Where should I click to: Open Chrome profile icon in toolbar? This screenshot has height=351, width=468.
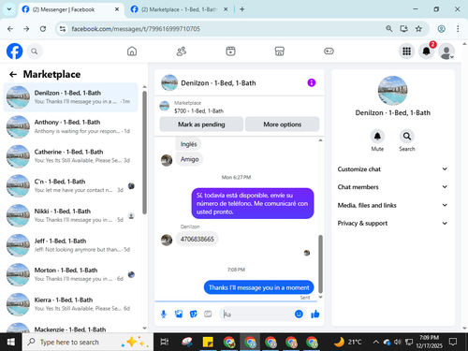click(x=441, y=29)
